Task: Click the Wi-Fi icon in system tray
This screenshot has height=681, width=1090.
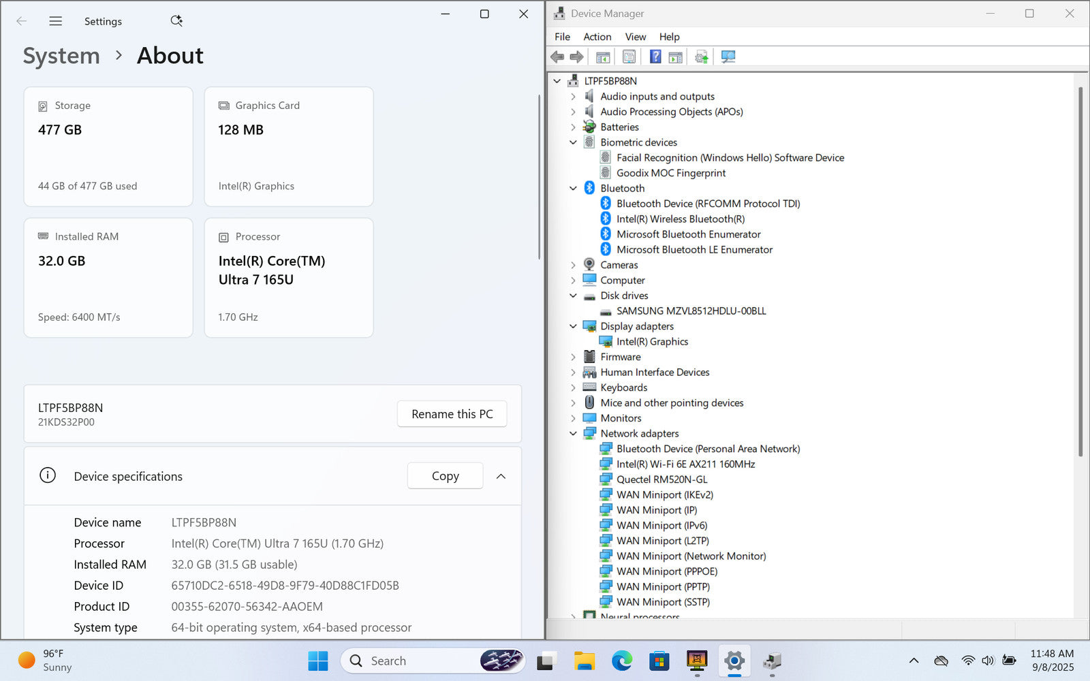Action: (x=968, y=661)
